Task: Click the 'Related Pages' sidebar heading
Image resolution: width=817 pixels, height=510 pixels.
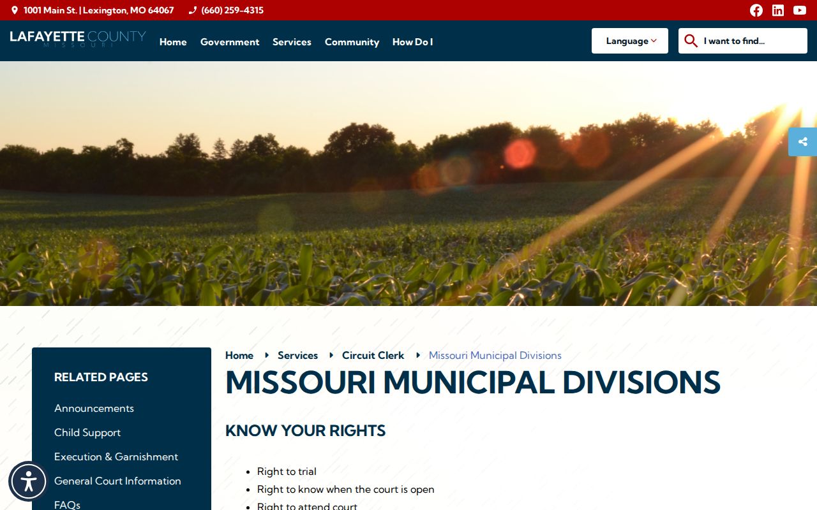Action: 101,377
